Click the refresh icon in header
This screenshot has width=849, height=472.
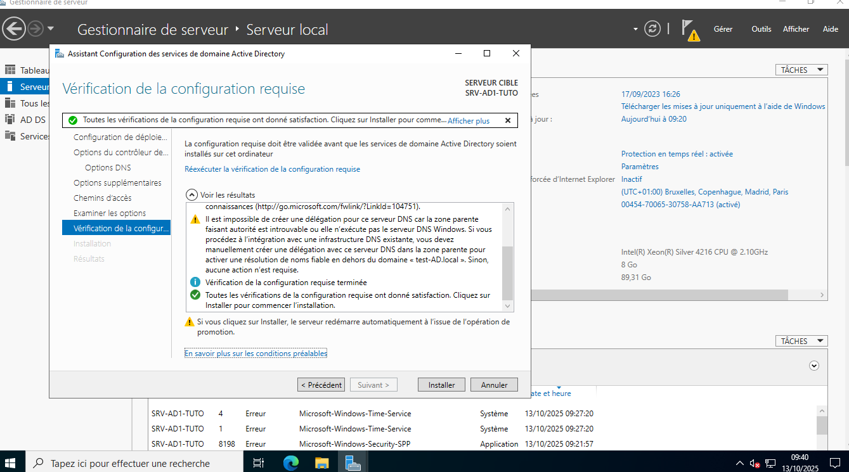[652, 29]
